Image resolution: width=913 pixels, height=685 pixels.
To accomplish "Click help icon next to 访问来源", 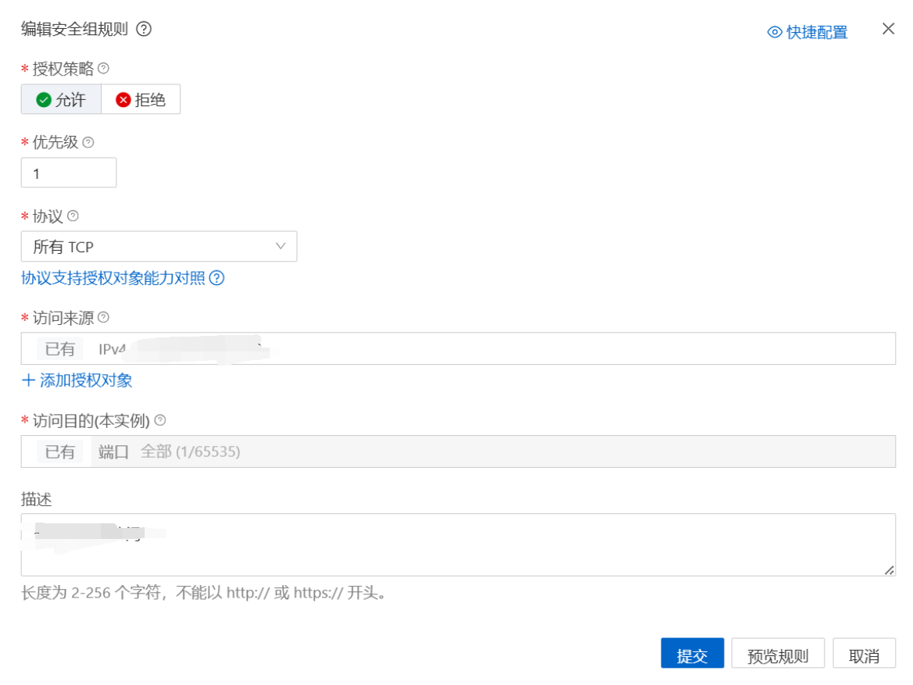I will click(x=103, y=317).
